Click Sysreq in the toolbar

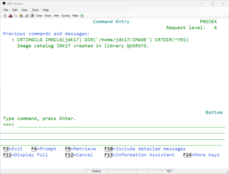click(66, 16)
